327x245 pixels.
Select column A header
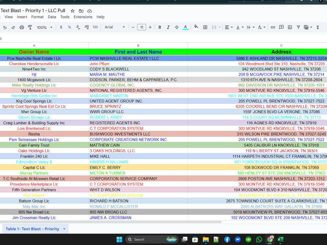pos(34,45)
